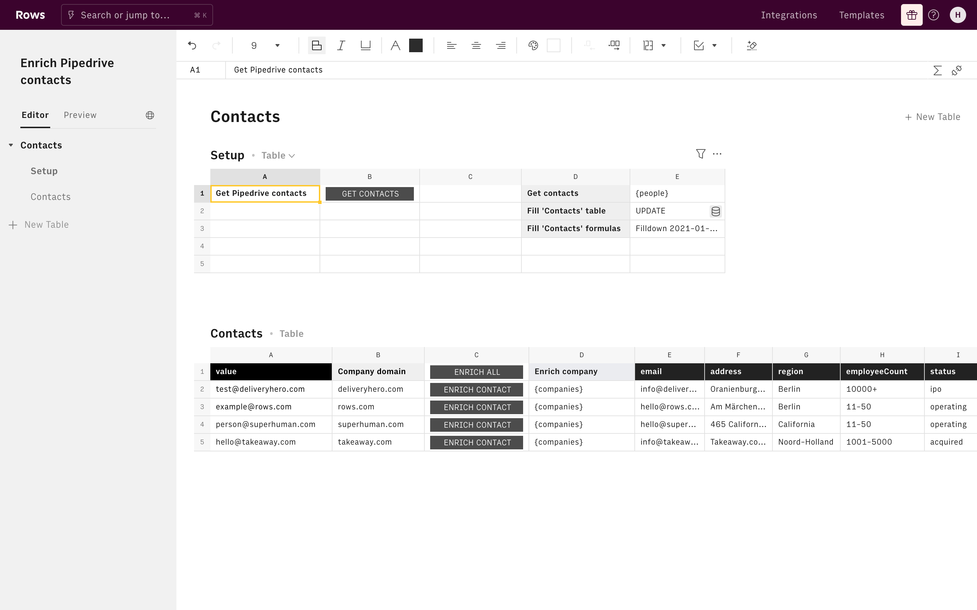Click the GET CONTACTS button
The height and width of the screenshot is (610, 977).
(369, 194)
